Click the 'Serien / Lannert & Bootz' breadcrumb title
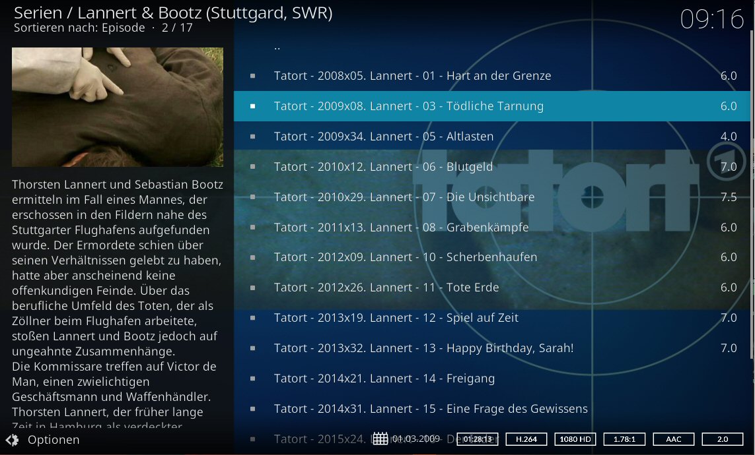This screenshot has height=455, width=755. pos(173,13)
